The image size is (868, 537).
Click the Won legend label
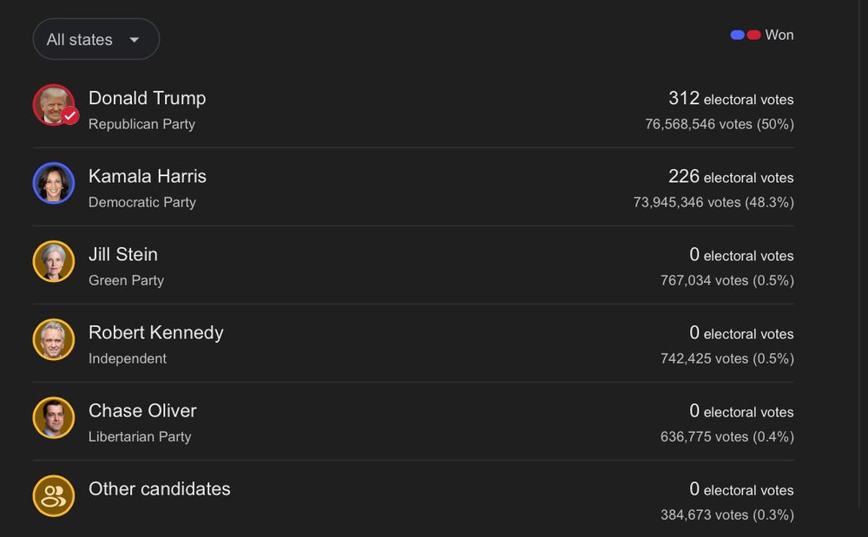[779, 35]
